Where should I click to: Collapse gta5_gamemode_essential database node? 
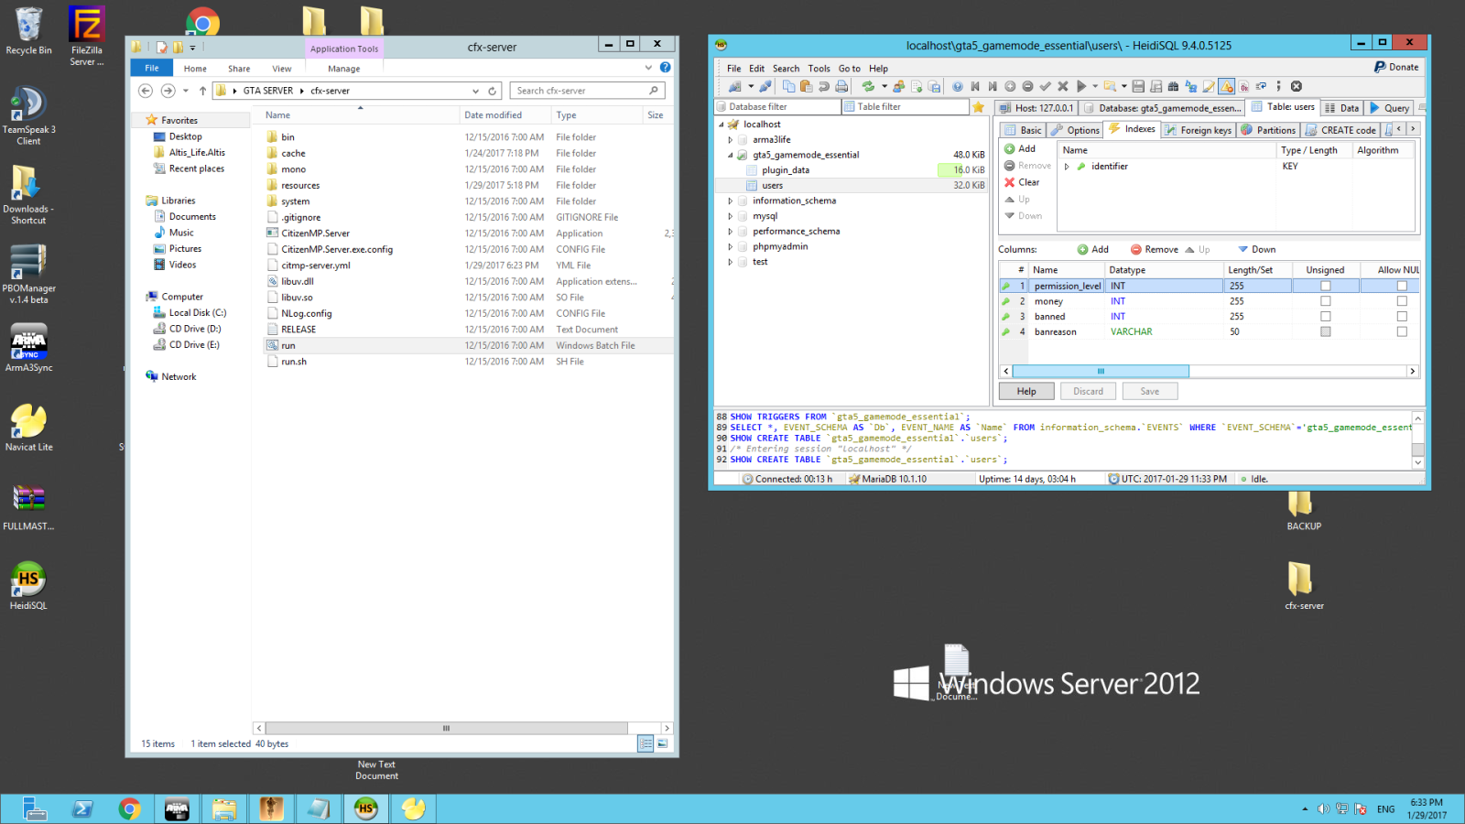coord(731,156)
